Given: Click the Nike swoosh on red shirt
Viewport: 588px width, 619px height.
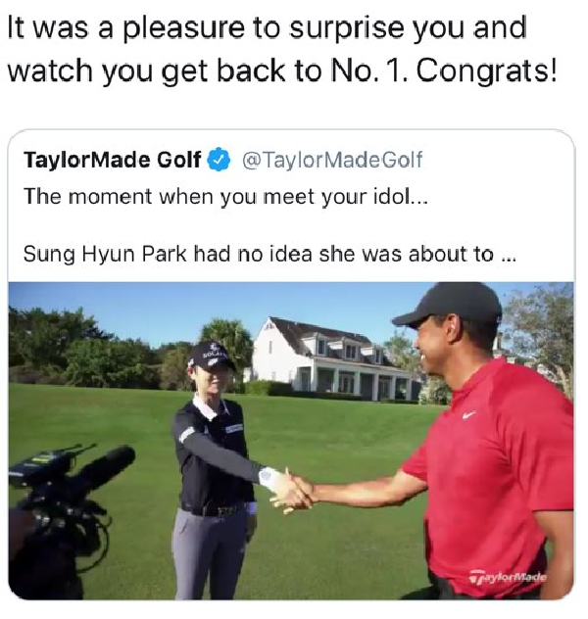Looking at the screenshot, I should point(468,415).
